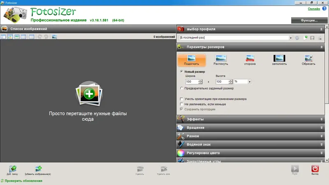Click Проверить обновления link

point(23,181)
